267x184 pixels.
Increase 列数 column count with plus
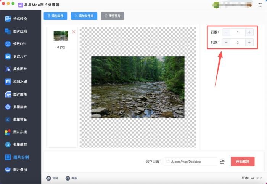click(x=249, y=43)
